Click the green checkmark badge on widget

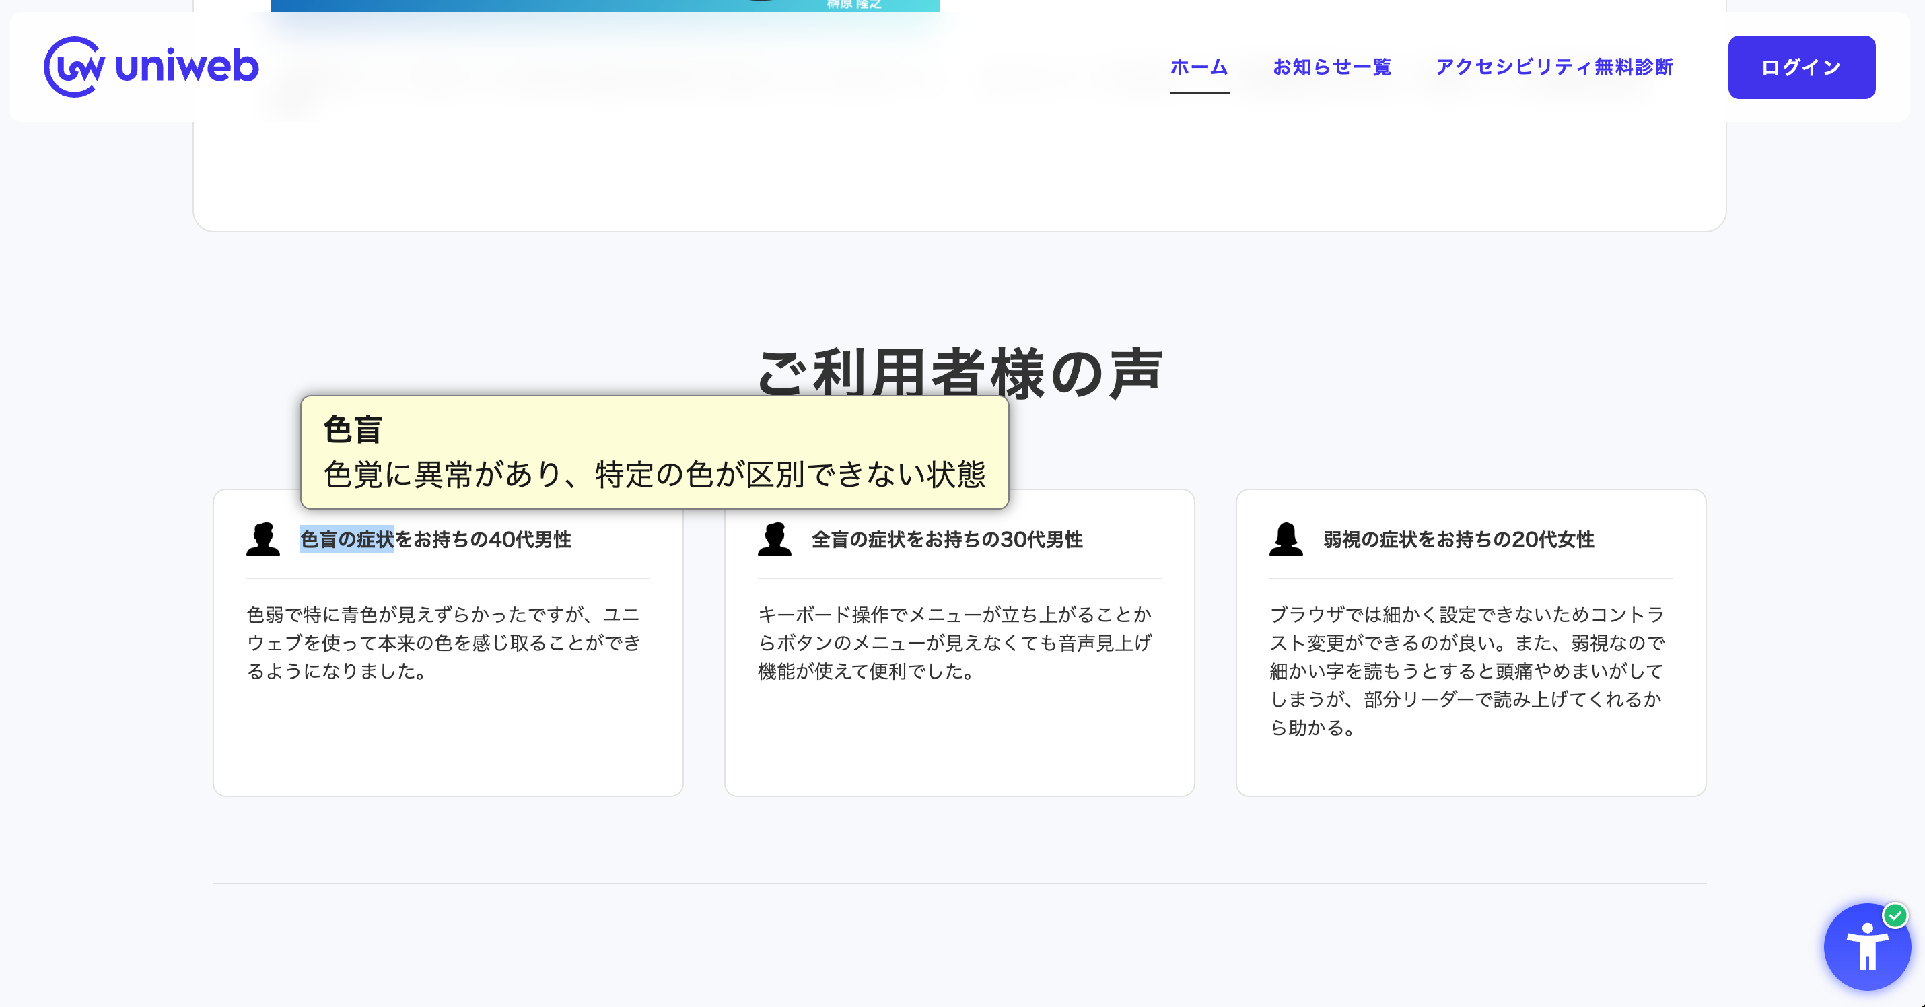pos(1894,915)
